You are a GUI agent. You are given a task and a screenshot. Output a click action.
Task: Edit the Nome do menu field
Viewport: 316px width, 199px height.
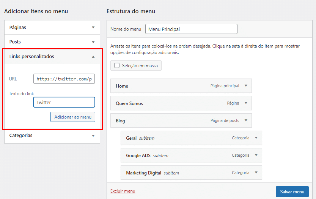click(x=191, y=29)
